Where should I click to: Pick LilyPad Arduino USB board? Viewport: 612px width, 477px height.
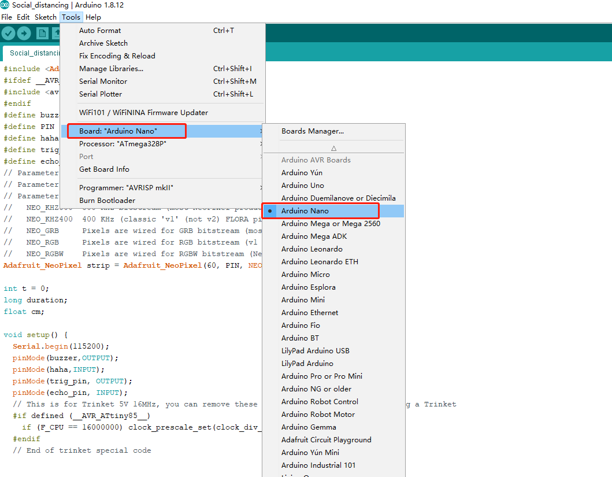point(333,351)
